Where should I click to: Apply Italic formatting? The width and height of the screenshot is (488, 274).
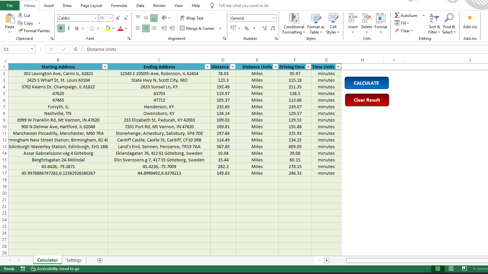click(68, 29)
